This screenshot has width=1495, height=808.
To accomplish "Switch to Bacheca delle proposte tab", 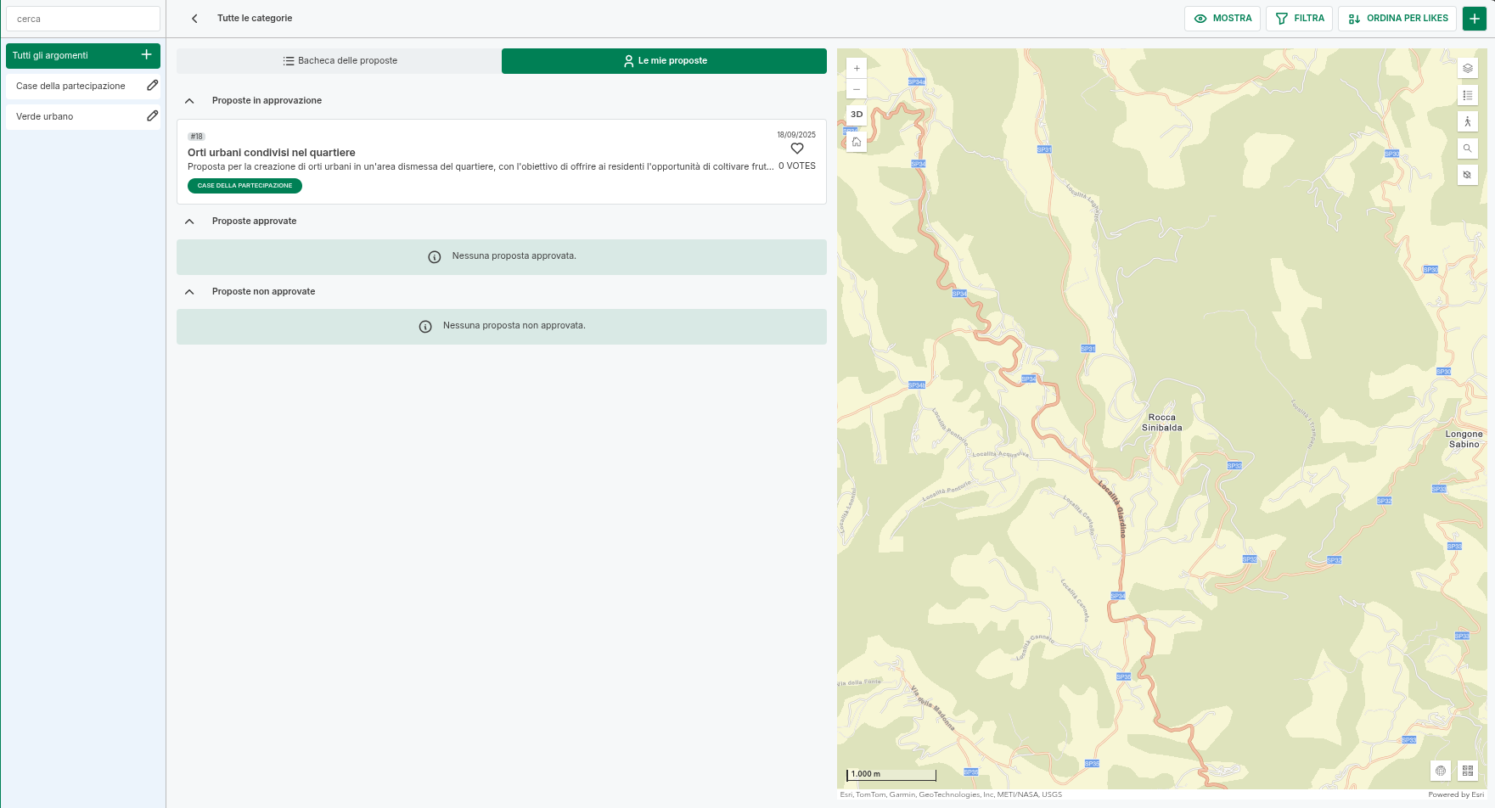I will pos(340,61).
